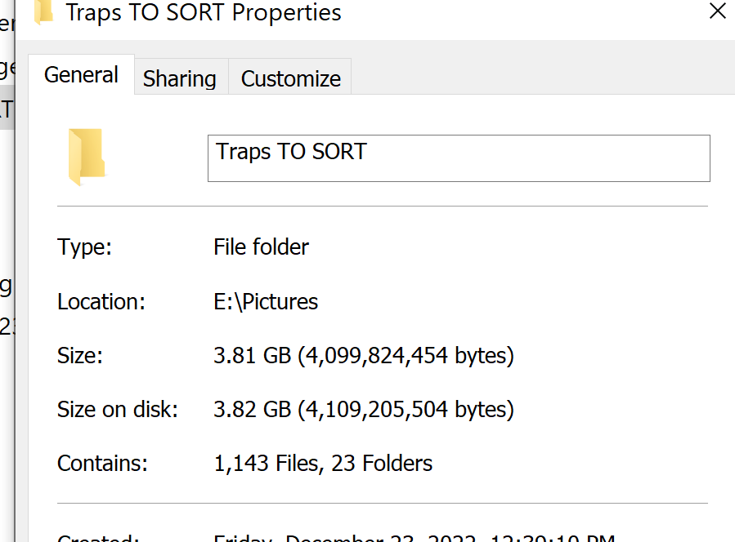Click the Size on disk label

pos(117,409)
